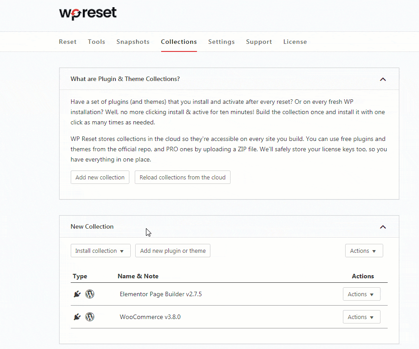Click the WP Reset logo

[x=88, y=13]
